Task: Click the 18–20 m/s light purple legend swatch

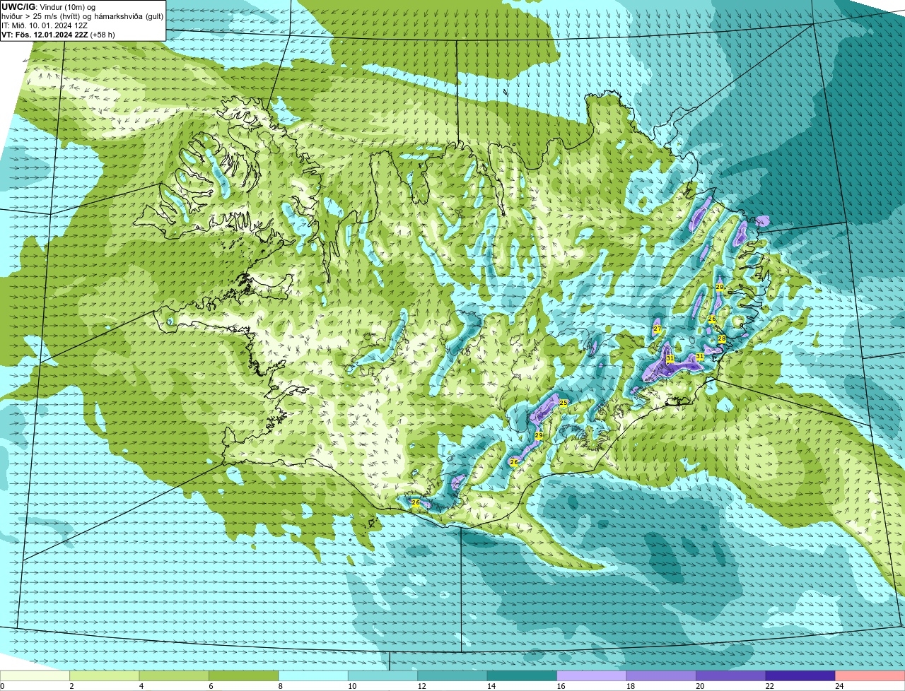Action: 662,675
